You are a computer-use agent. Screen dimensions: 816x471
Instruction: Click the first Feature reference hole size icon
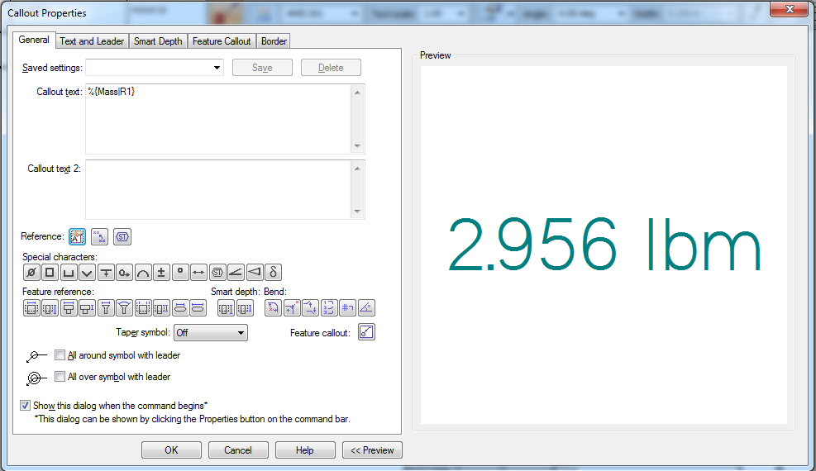pyautogui.click(x=31, y=308)
